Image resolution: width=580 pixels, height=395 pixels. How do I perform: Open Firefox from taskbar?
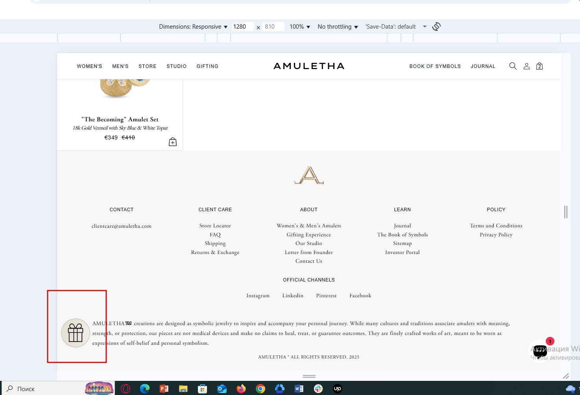tap(241, 389)
